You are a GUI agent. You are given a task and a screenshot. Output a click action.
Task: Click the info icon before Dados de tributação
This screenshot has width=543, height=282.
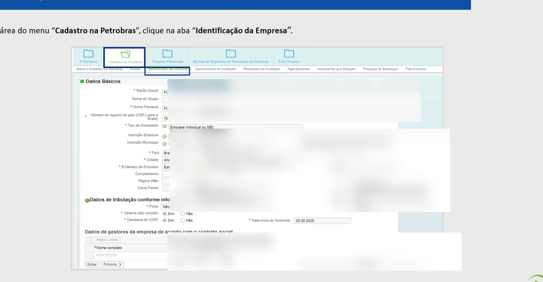coord(87,200)
